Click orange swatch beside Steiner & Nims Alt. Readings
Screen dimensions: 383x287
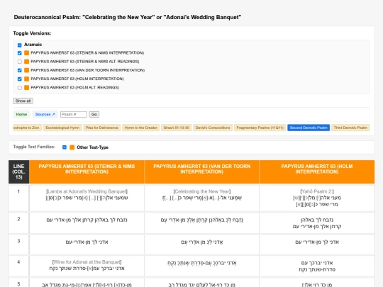[27, 62]
